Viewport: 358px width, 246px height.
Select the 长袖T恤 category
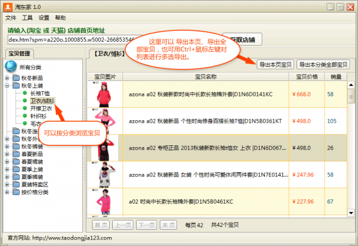click(x=40, y=94)
